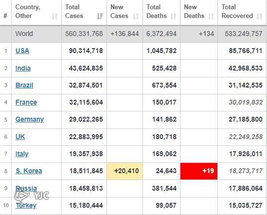Sort table by New Cases arrows
The width and height of the screenshot is (267, 215).
[136, 17]
